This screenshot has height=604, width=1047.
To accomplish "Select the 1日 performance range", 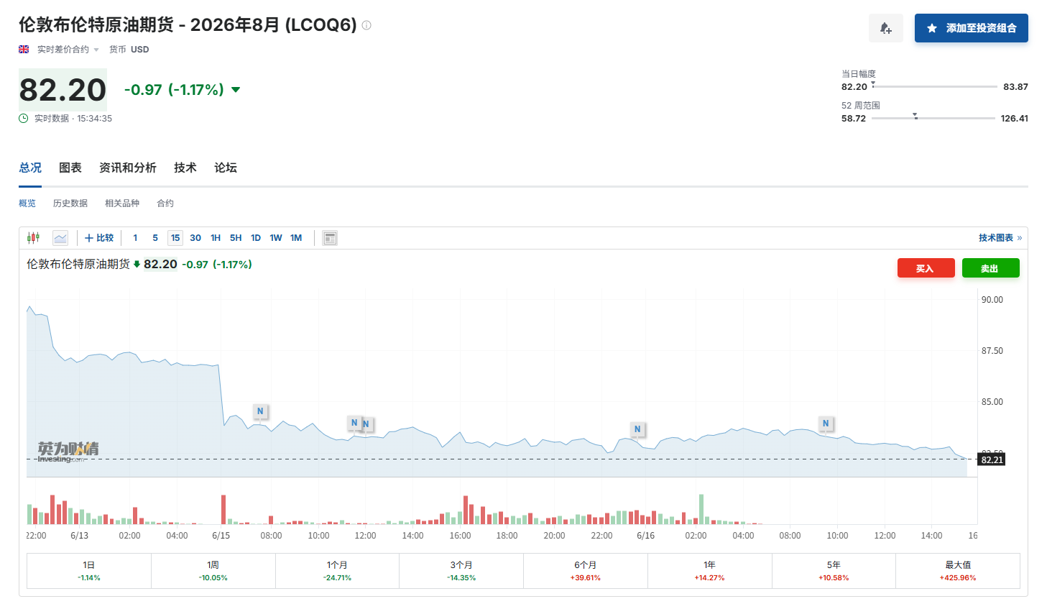I will coord(89,571).
